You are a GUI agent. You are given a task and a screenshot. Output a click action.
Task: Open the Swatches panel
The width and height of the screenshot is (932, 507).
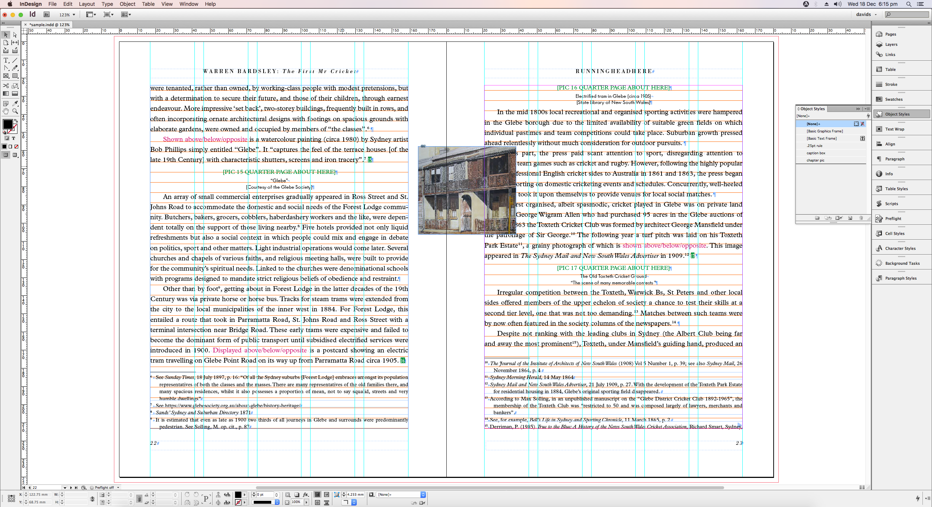tap(893, 99)
